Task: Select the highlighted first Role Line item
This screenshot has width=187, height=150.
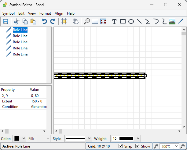Action: tap(20, 30)
